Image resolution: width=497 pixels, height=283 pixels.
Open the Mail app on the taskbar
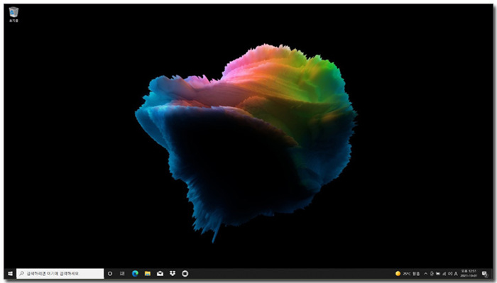(x=160, y=274)
